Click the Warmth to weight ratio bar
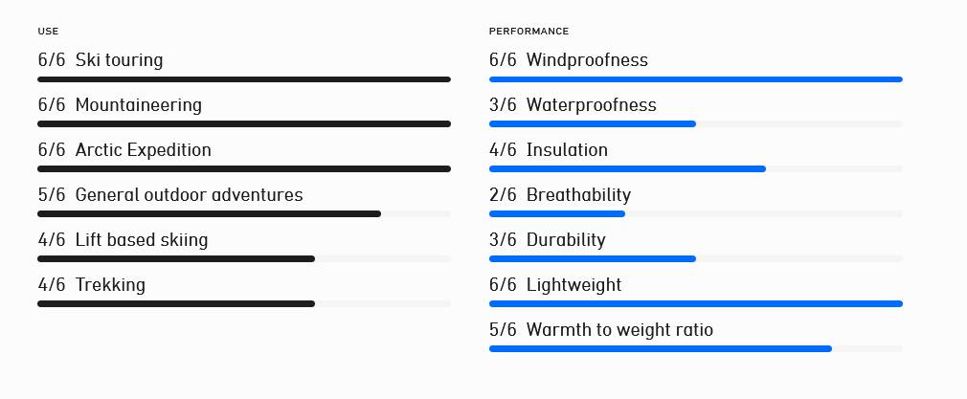The height and width of the screenshot is (399, 967). click(696, 349)
